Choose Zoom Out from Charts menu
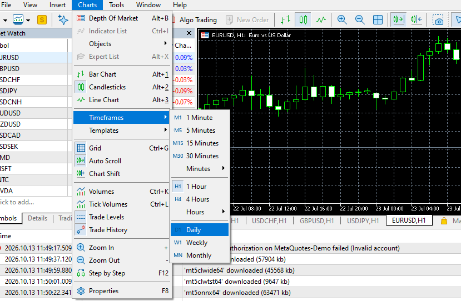The height and width of the screenshot is (301, 461). click(122, 260)
